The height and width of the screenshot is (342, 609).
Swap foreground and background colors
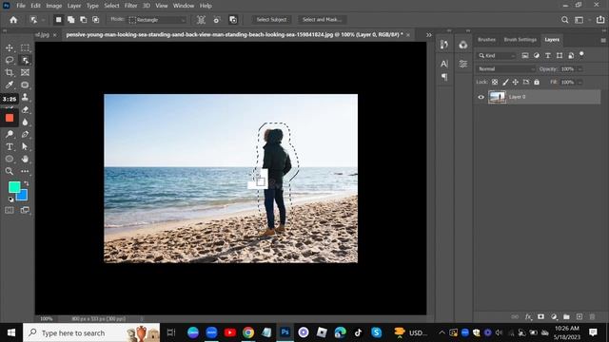coord(26,183)
